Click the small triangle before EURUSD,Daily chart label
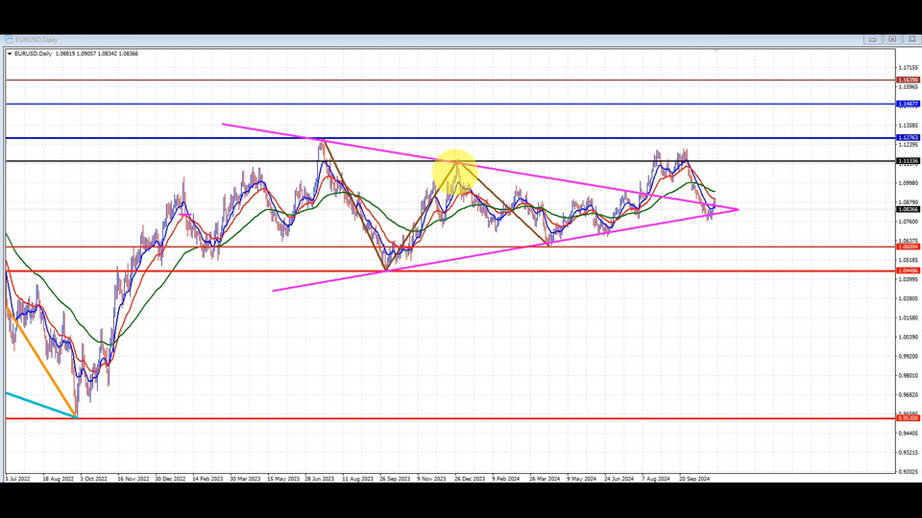The height and width of the screenshot is (518, 922). point(10,54)
